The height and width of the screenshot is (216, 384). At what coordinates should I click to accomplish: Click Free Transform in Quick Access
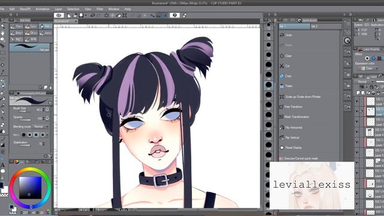[x=293, y=107]
